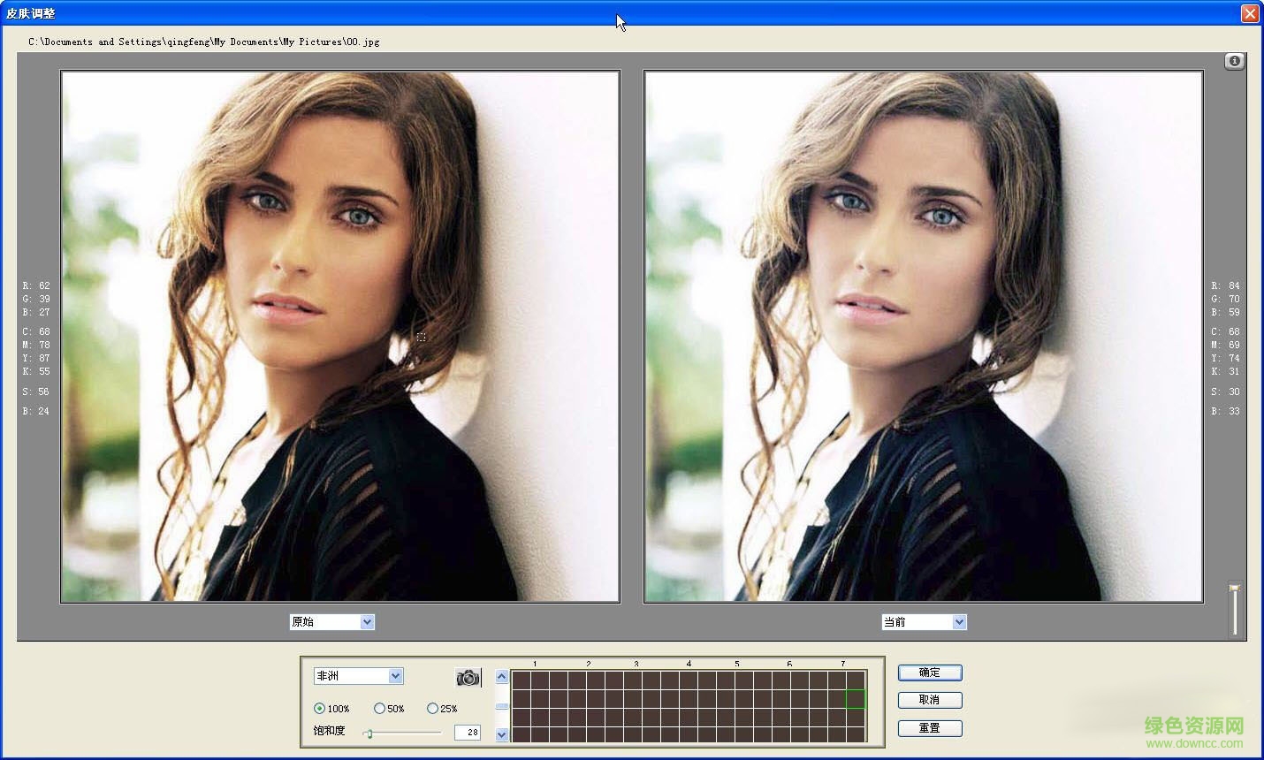Click the original photo preview

pyautogui.click(x=340, y=337)
